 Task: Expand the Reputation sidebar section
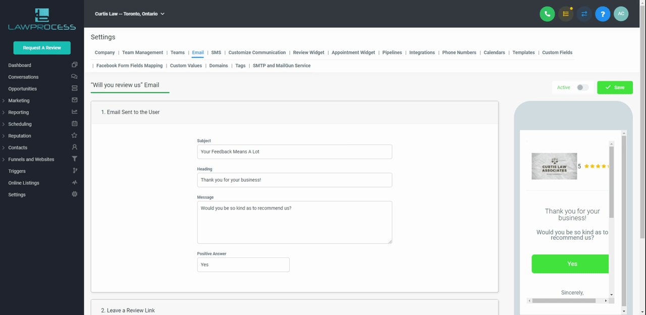pos(19,136)
